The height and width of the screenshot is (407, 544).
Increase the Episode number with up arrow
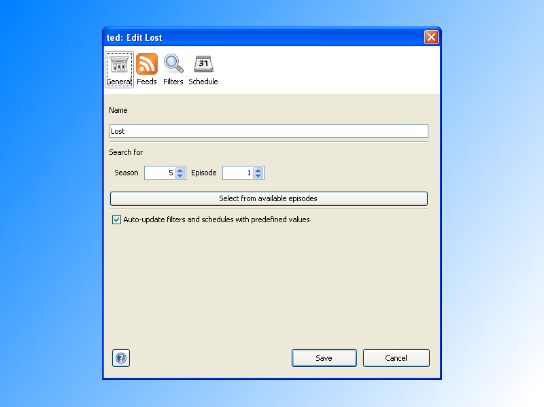pos(258,171)
